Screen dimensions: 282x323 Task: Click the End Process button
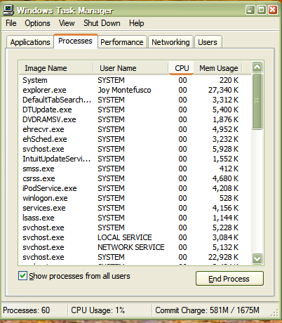point(229,279)
